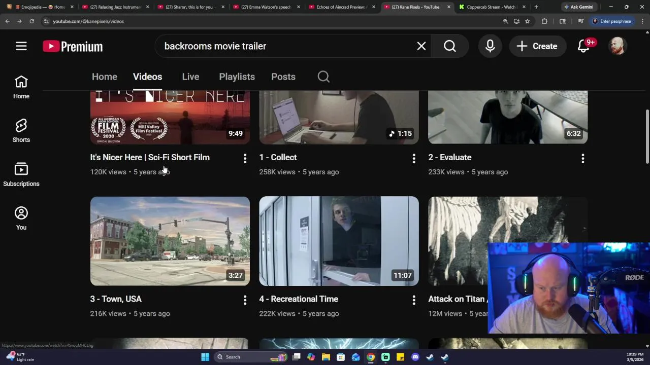
Task: Reload the page with the refresh icon
Action: (x=31, y=21)
